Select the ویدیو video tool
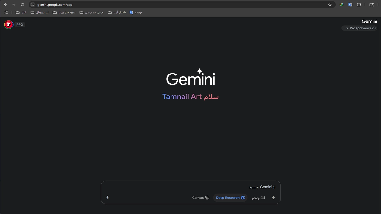 point(258,198)
